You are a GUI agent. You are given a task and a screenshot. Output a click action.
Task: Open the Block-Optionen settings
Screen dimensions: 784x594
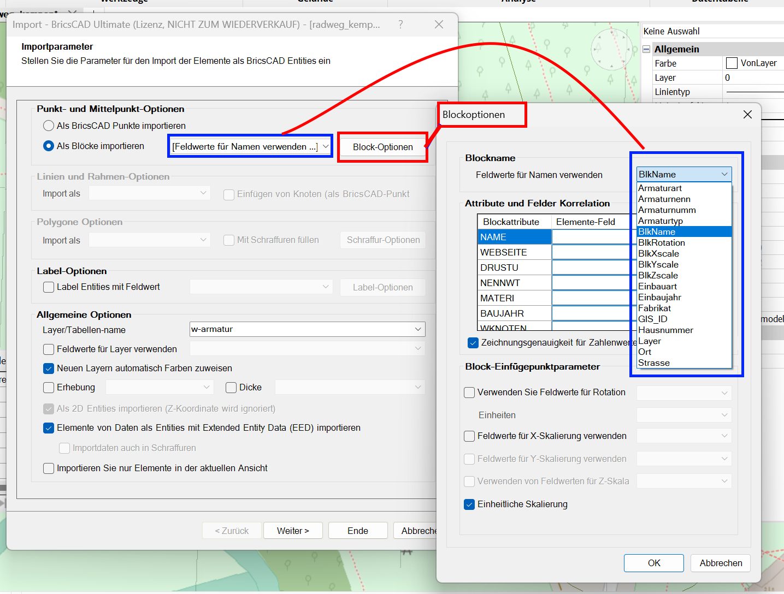382,146
